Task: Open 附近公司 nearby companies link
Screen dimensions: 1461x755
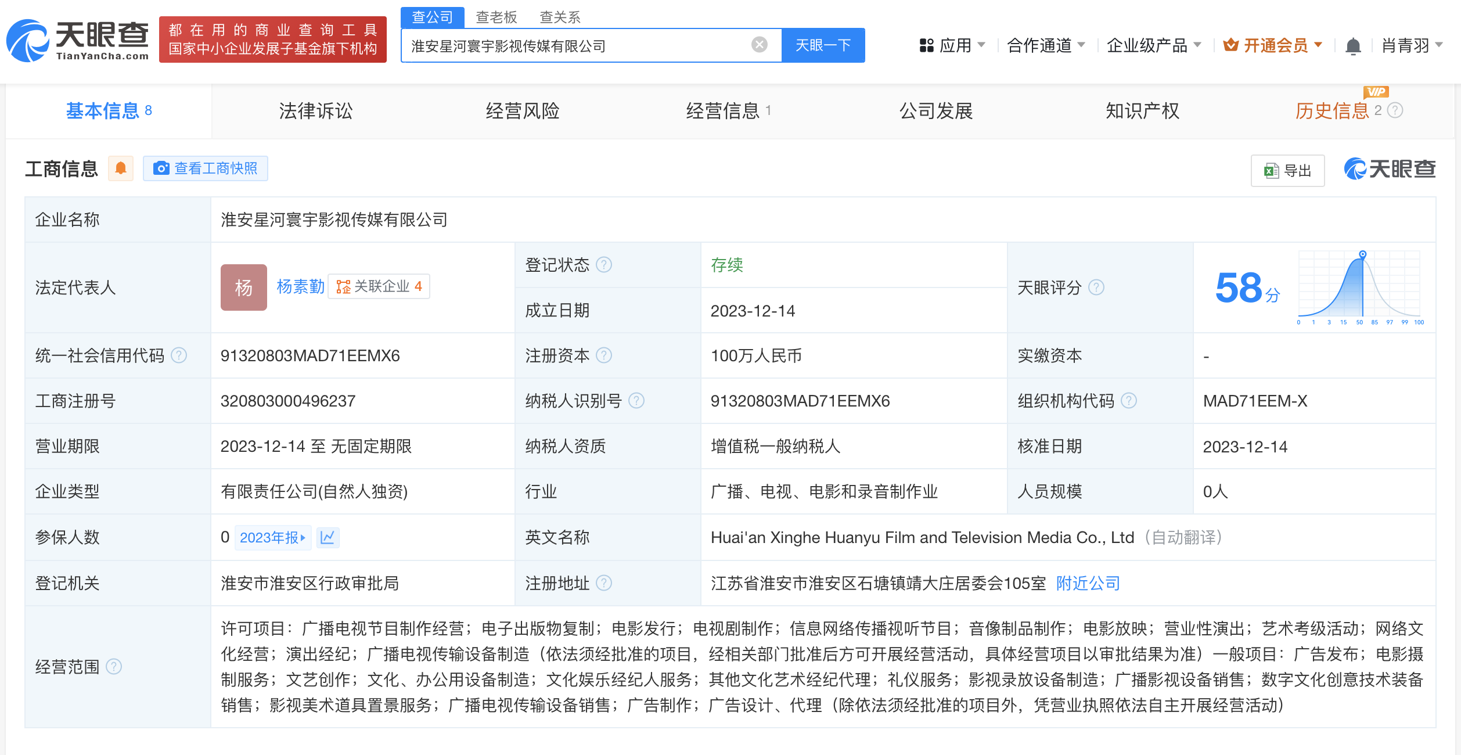Action: 1088,583
